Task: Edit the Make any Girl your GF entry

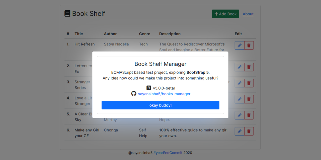Action: pos(239,131)
